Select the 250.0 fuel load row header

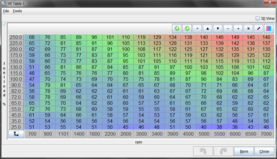coord(16,37)
